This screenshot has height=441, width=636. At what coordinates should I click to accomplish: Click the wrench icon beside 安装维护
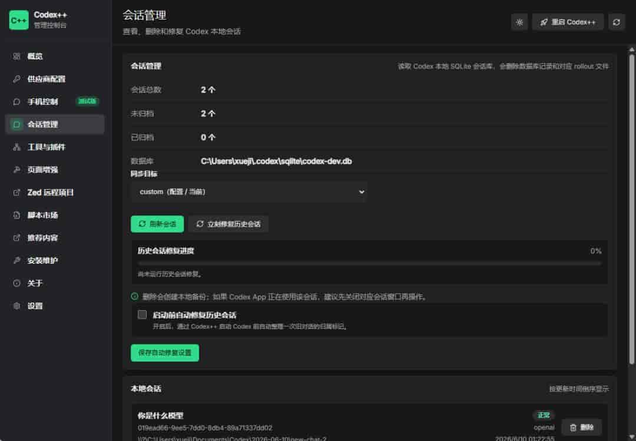click(x=16, y=260)
